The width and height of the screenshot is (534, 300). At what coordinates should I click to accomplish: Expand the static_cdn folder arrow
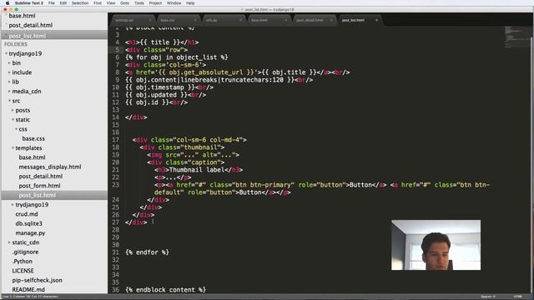pos(9,242)
